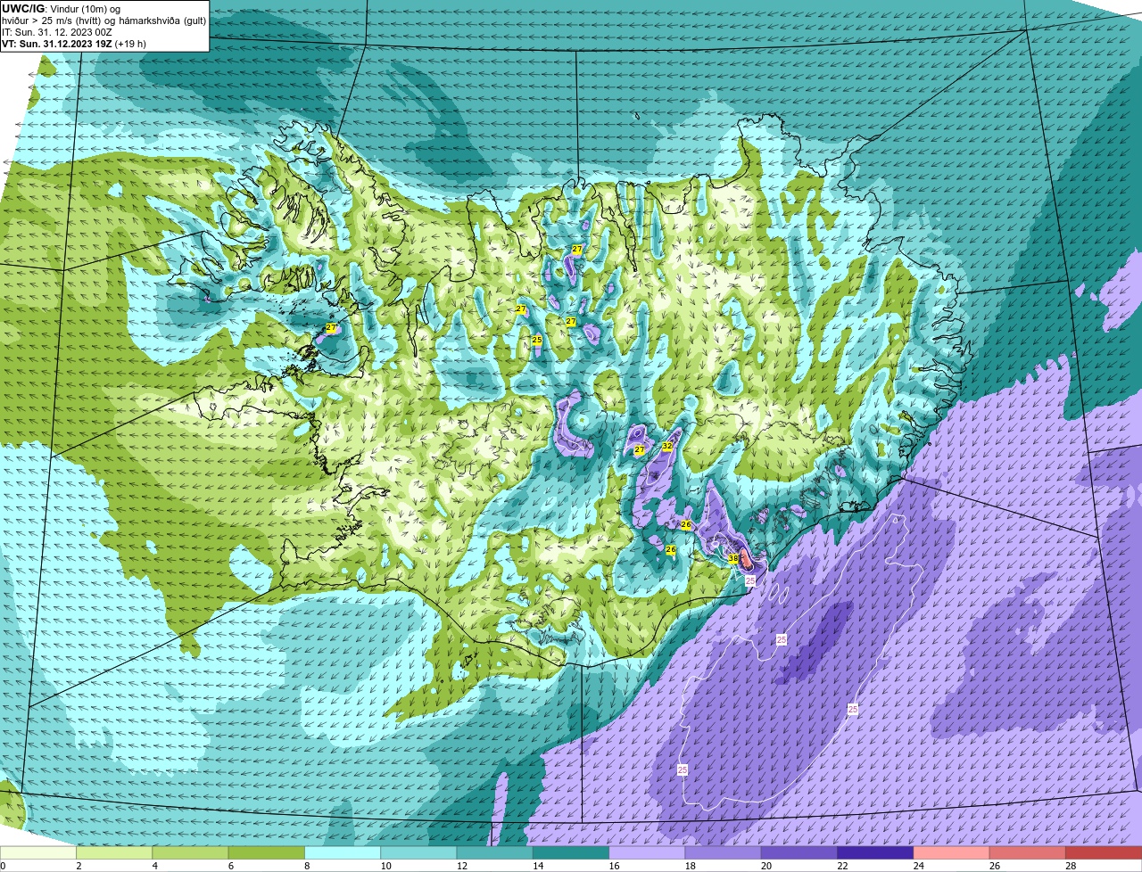Click the 26–28 m/s salmon legend swatch
1142x872 pixels.
(1028, 852)
